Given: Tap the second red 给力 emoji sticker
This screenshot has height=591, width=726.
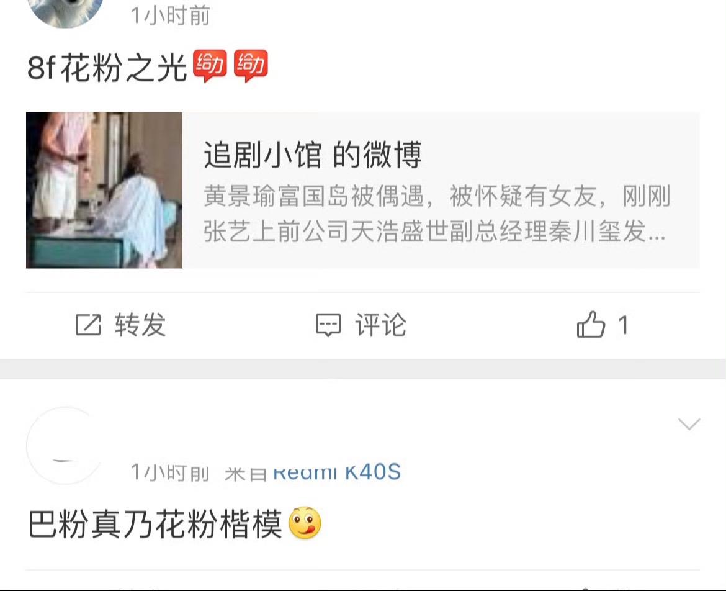Looking at the screenshot, I should pyautogui.click(x=251, y=66).
